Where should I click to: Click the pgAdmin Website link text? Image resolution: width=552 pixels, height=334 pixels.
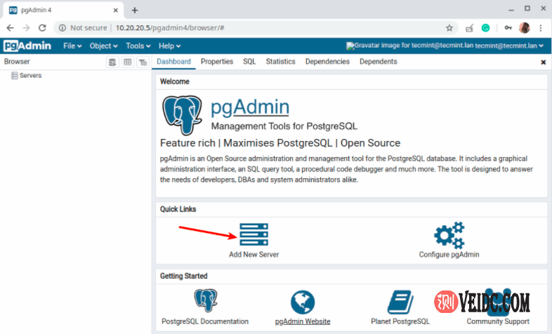tap(303, 321)
